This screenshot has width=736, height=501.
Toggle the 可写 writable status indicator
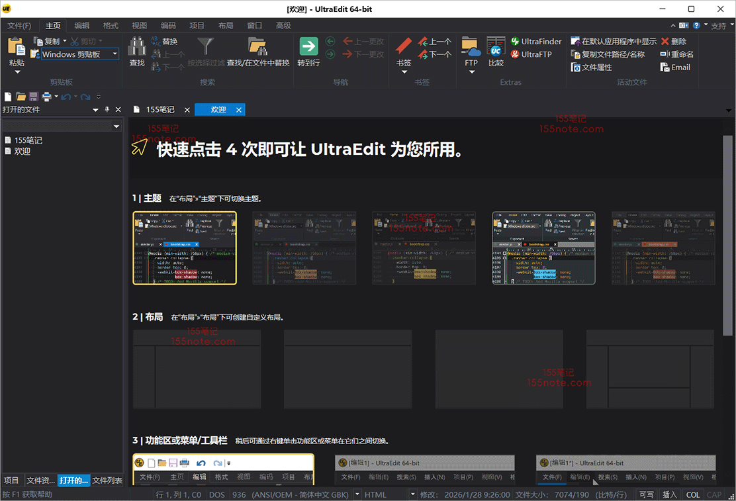(646, 494)
